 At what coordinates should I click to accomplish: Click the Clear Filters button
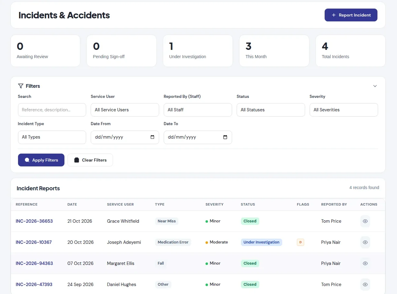[90, 160]
